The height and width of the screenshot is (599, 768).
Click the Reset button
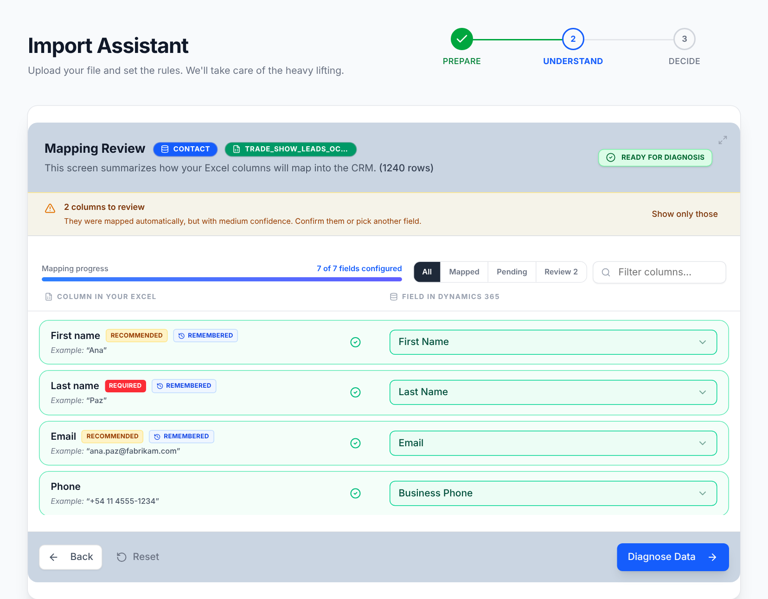tap(138, 557)
